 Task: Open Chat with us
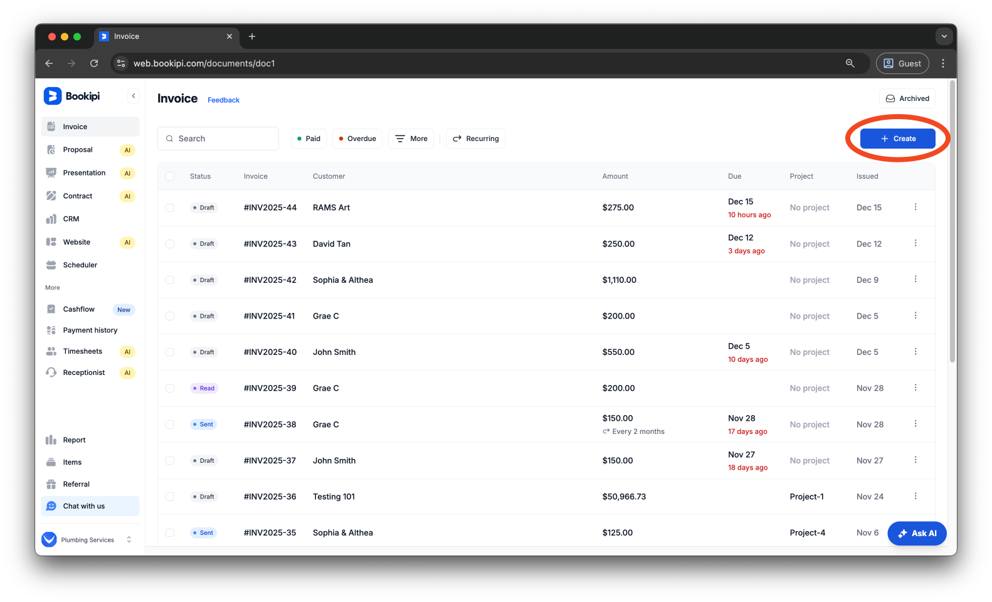[x=83, y=506]
